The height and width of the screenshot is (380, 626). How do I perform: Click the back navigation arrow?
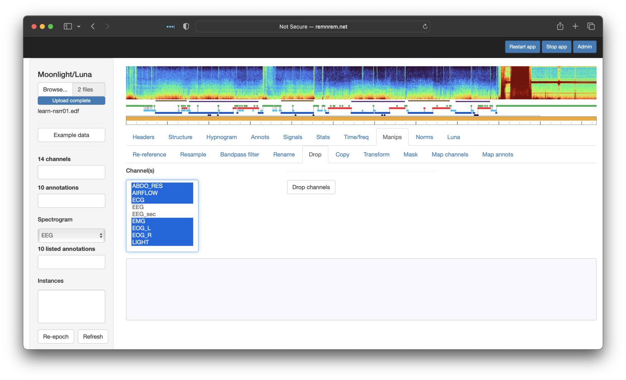coord(93,26)
